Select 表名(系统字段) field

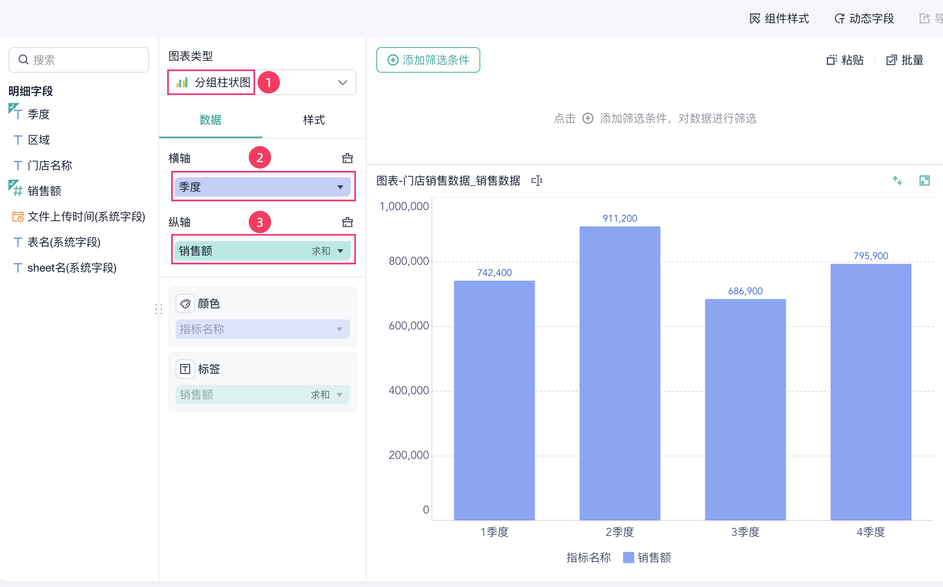coord(64,242)
